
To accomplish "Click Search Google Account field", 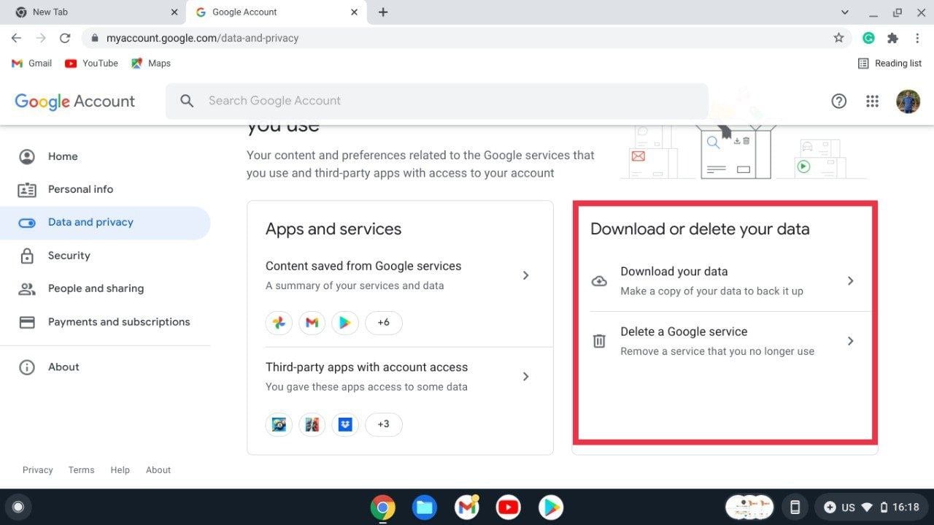I will point(436,101).
